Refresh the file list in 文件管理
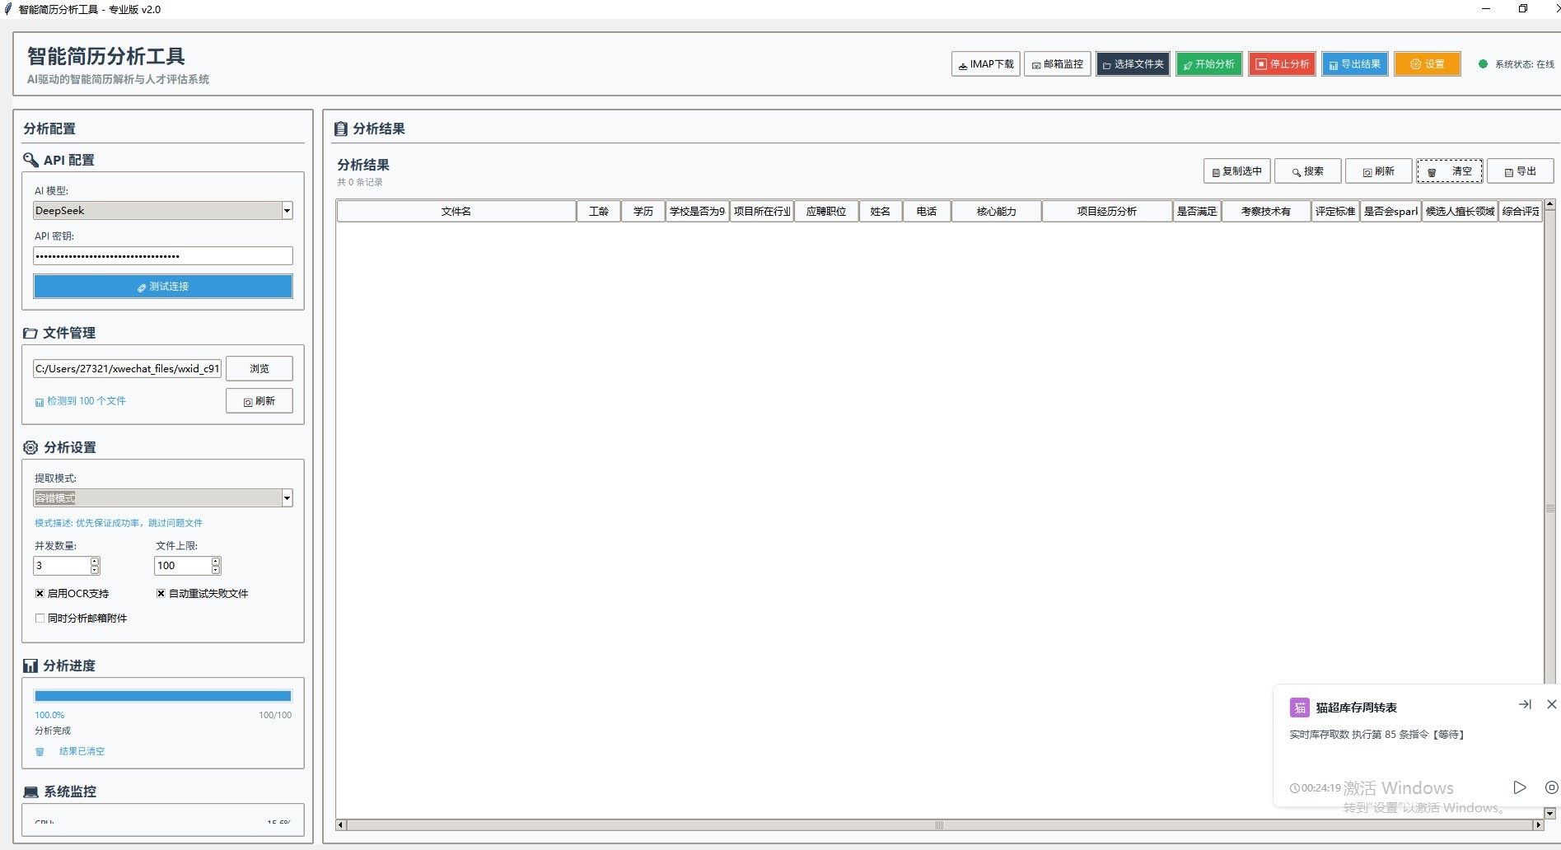The height and width of the screenshot is (850, 1561). pos(259,401)
